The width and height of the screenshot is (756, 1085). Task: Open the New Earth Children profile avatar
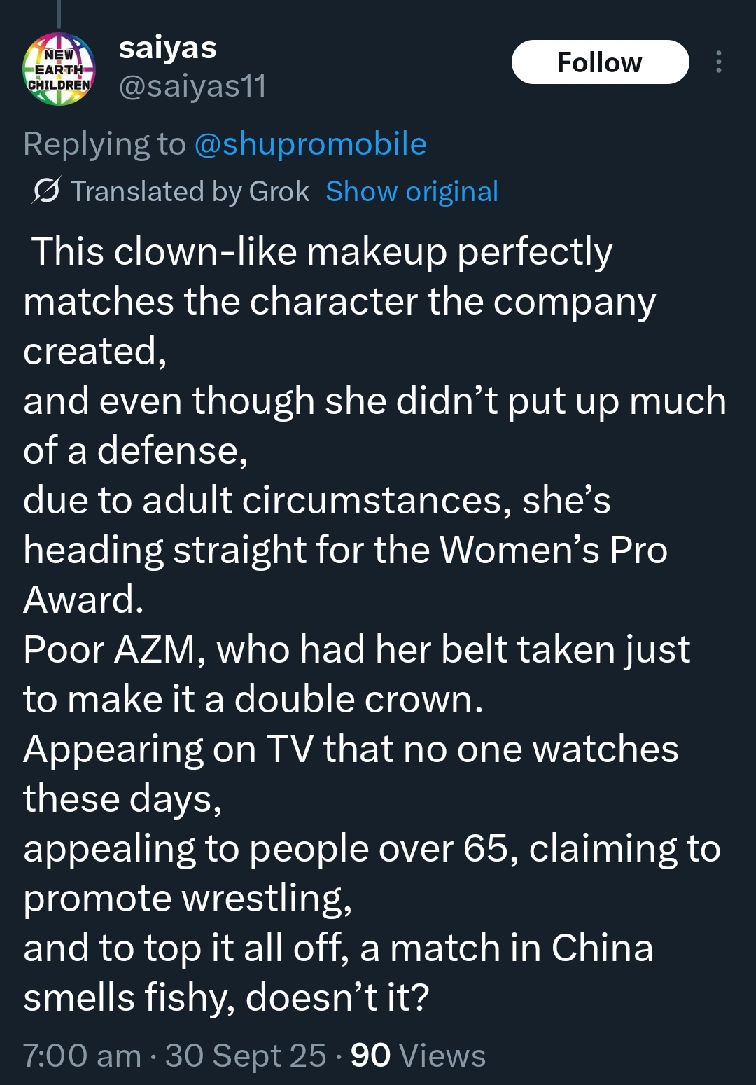click(x=59, y=69)
